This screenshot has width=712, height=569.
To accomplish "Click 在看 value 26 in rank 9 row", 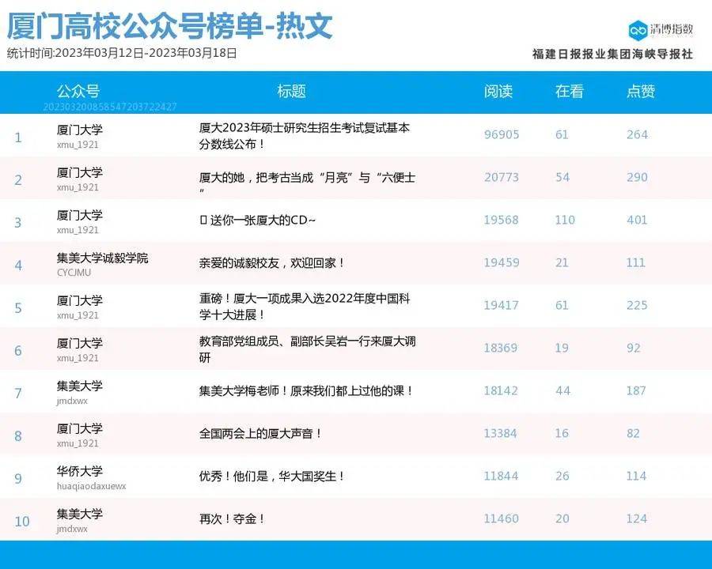I will [562, 476].
